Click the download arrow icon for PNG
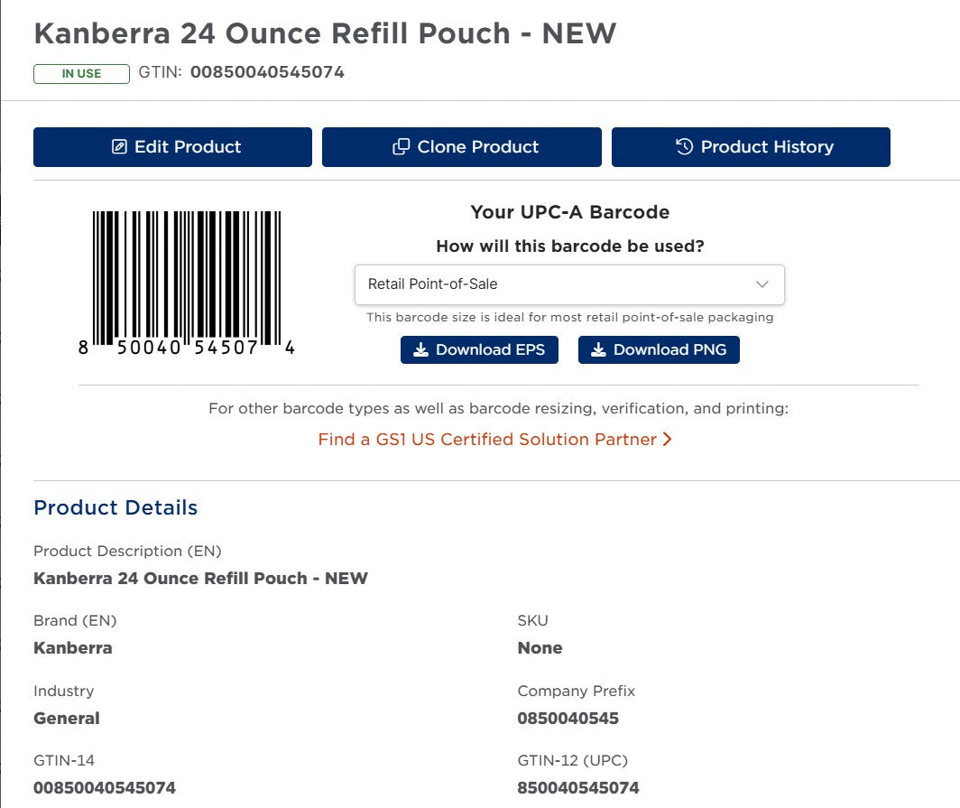The image size is (960, 808). 598,350
